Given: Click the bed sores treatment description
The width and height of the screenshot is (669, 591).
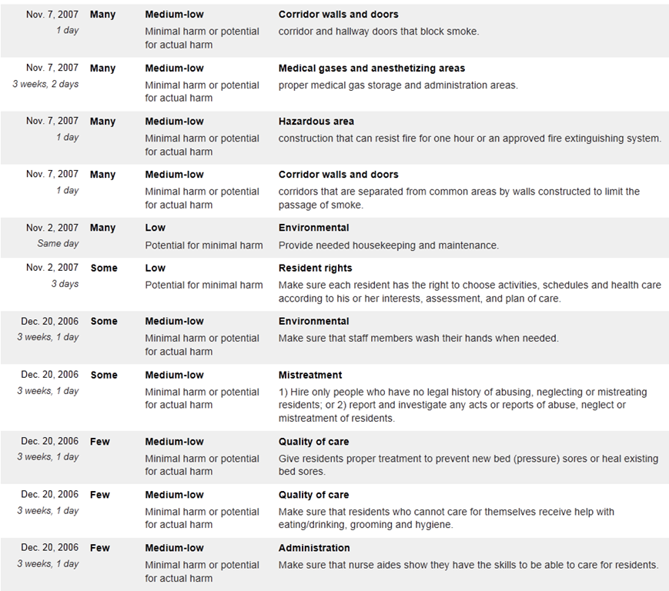Looking at the screenshot, I should [468, 466].
